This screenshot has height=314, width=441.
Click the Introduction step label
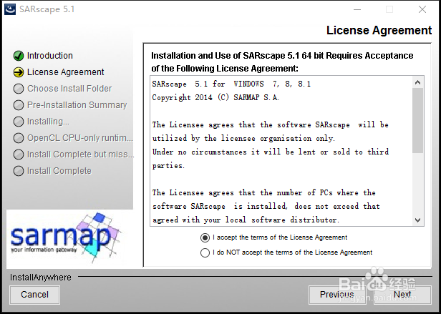50,56
